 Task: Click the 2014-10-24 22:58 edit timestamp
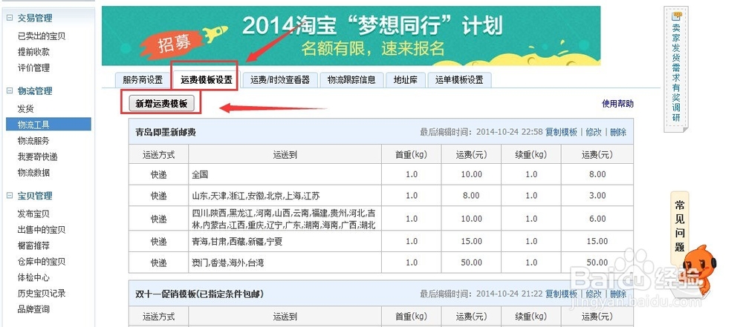coord(510,132)
